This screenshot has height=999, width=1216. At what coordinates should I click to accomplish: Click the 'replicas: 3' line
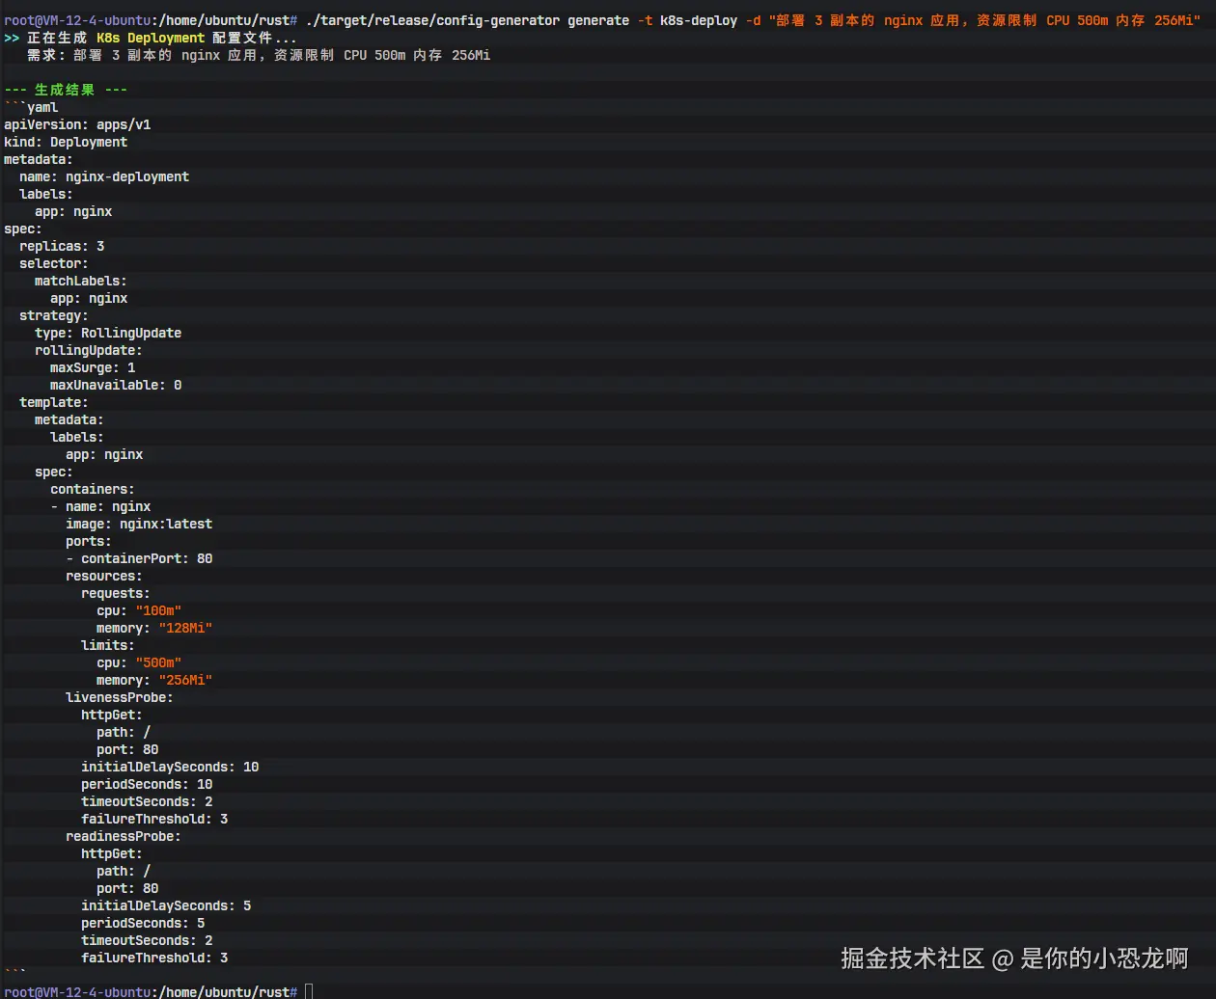point(62,246)
